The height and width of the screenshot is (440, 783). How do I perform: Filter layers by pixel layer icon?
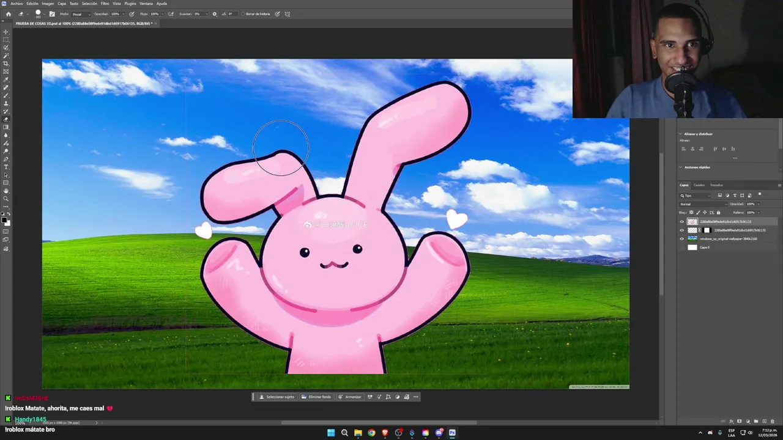click(x=720, y=196)
